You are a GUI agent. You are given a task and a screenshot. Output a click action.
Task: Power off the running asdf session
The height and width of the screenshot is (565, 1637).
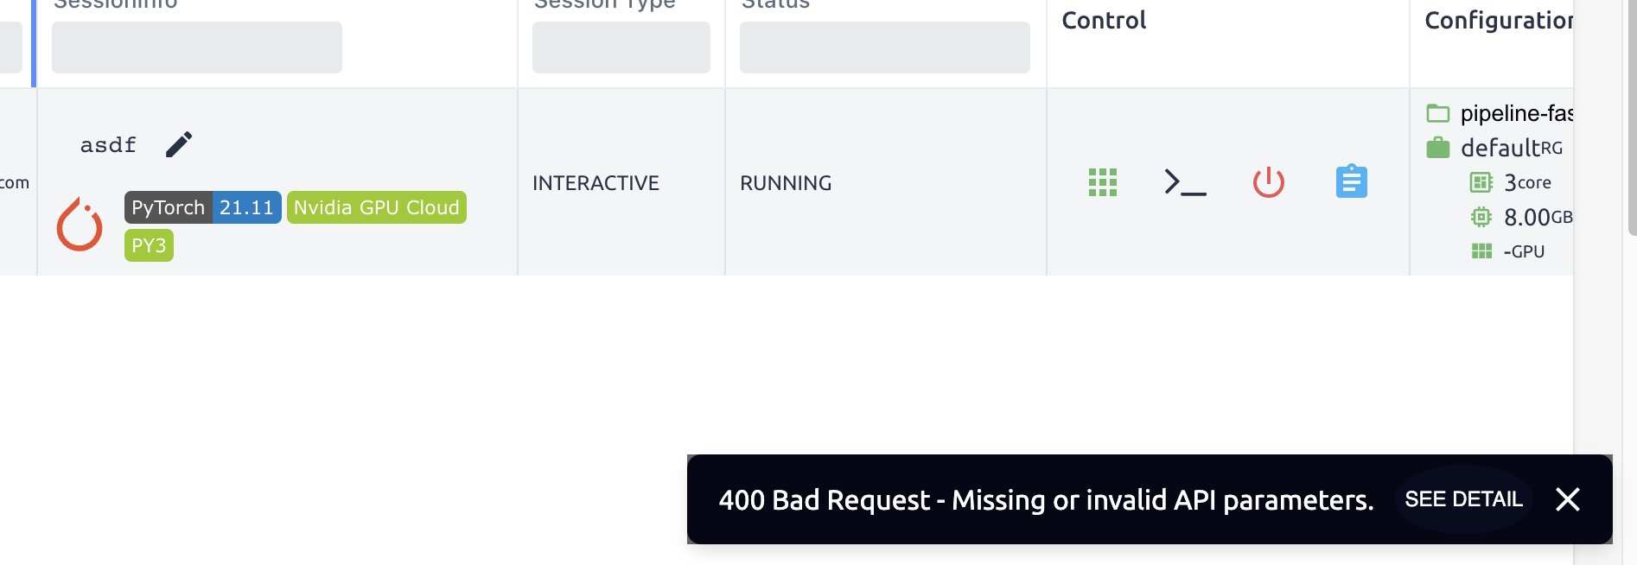1267,182
